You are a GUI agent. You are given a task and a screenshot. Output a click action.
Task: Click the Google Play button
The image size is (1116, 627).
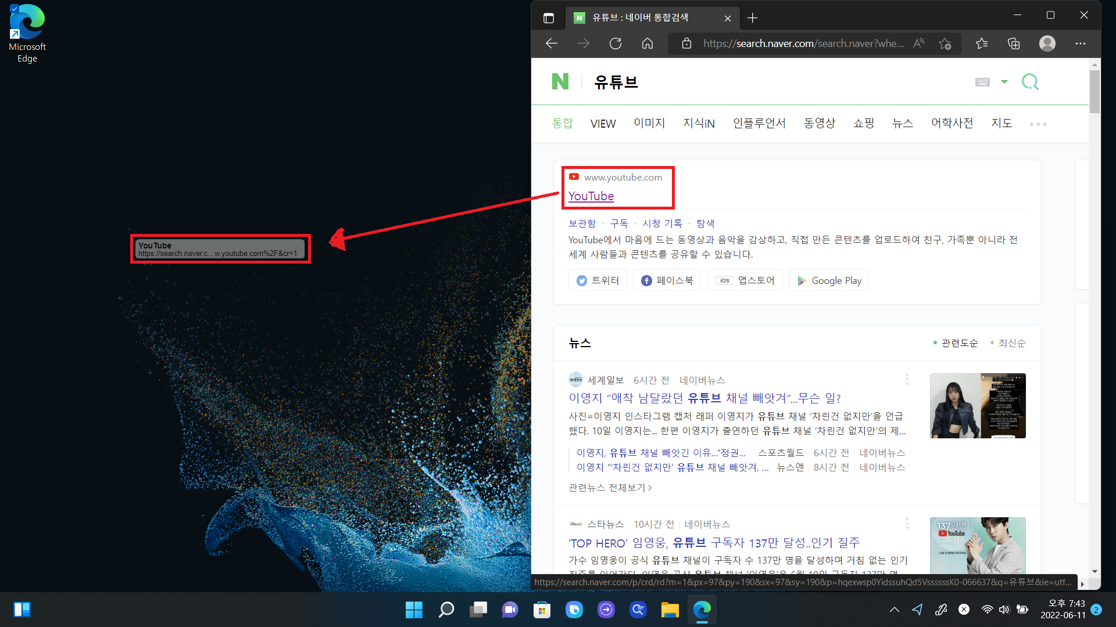click(829, 280)
